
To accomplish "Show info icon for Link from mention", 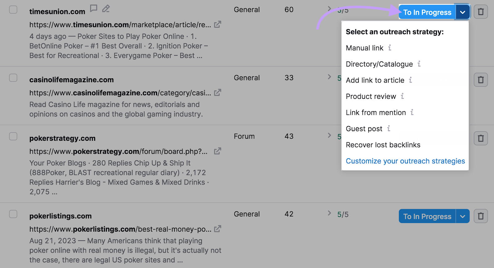I will (412, 112).
